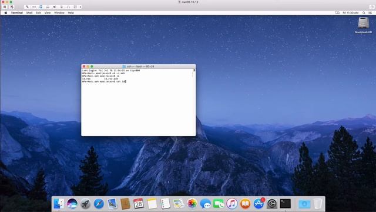Click the 'Last login' line in Terminal
The height and width of the screenshot is (212, 376).
coord(111,71)
